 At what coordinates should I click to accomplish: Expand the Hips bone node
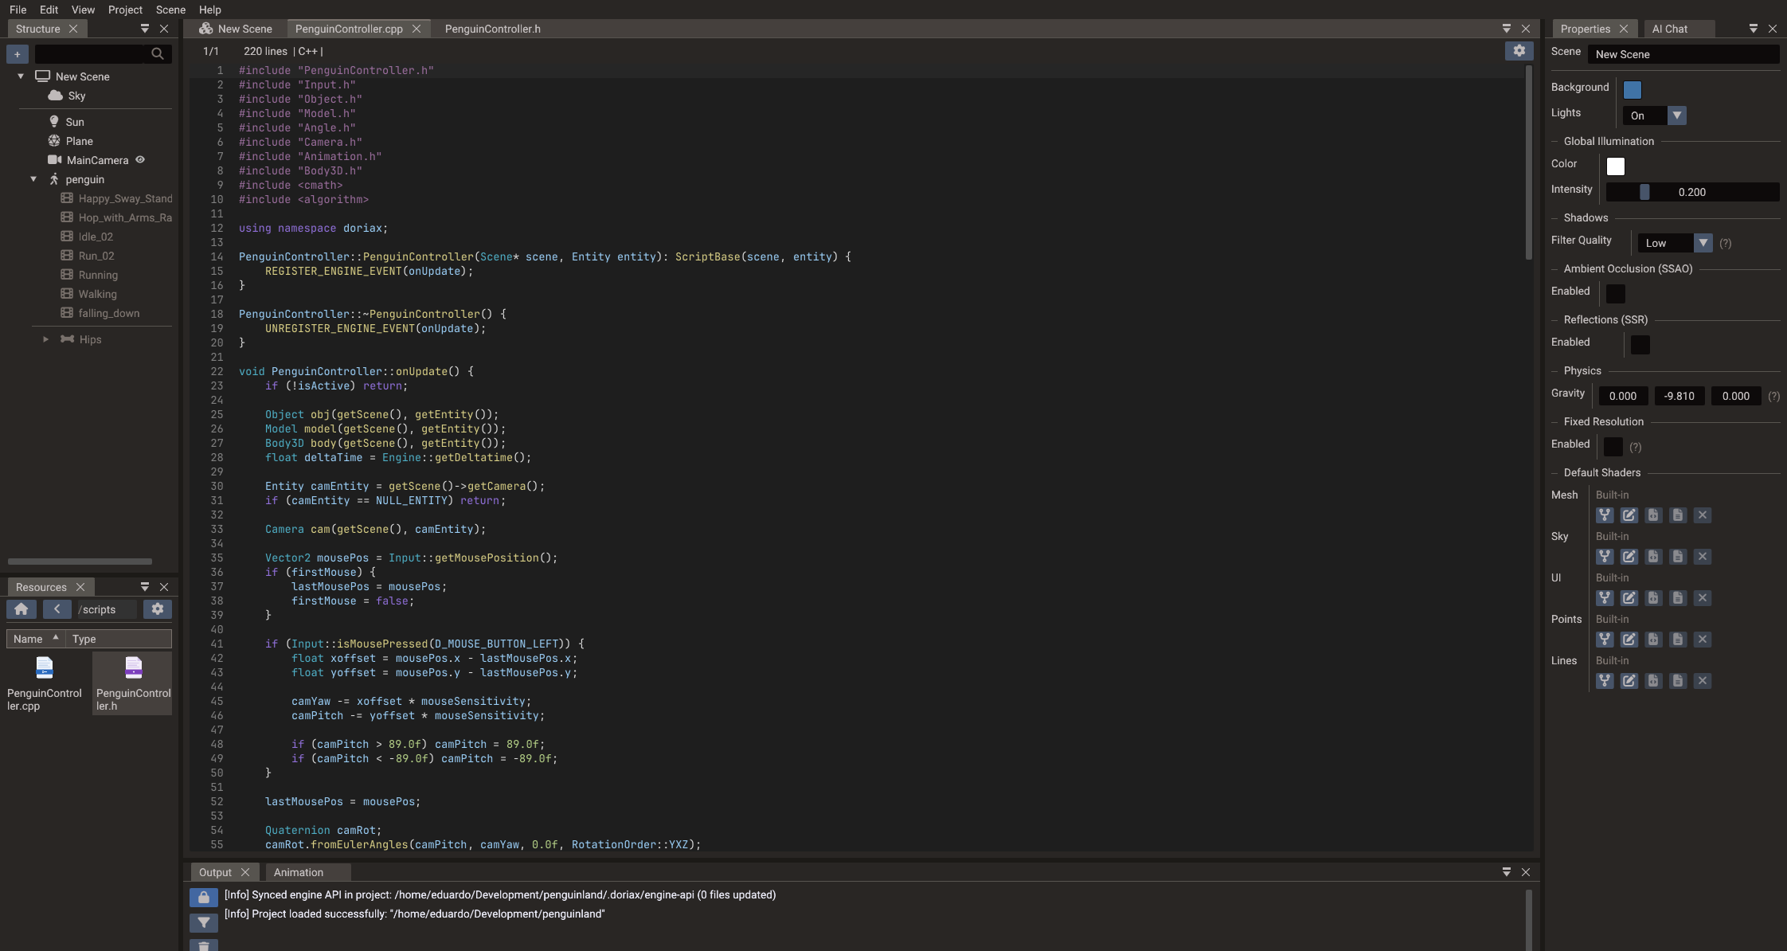[45, 339]
